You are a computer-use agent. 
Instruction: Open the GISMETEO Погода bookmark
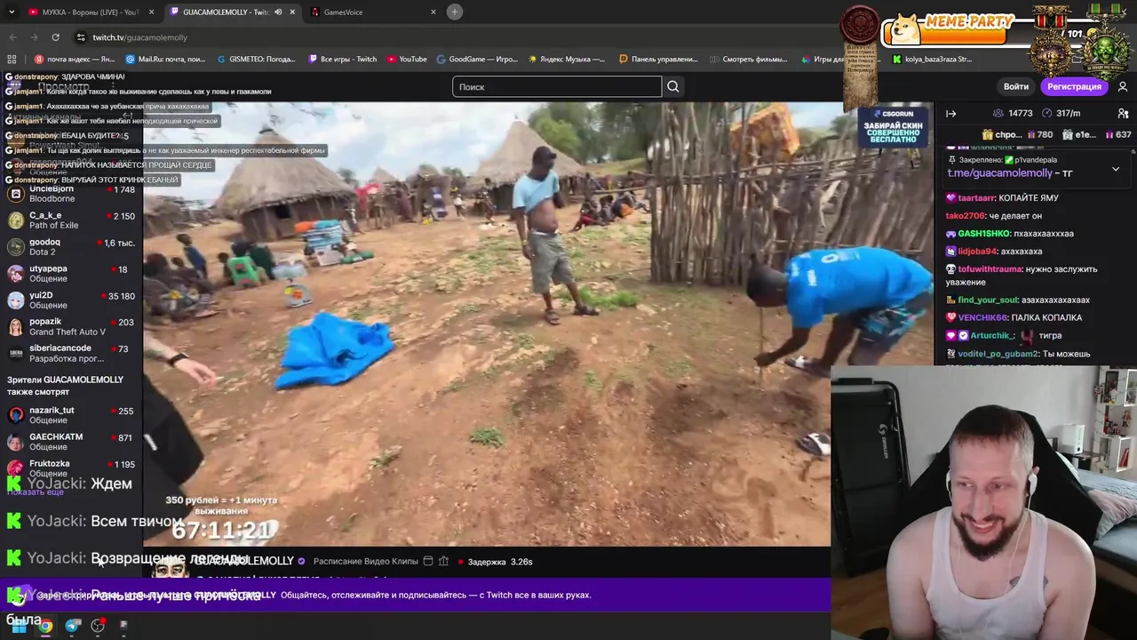click(x=256, y=60)
